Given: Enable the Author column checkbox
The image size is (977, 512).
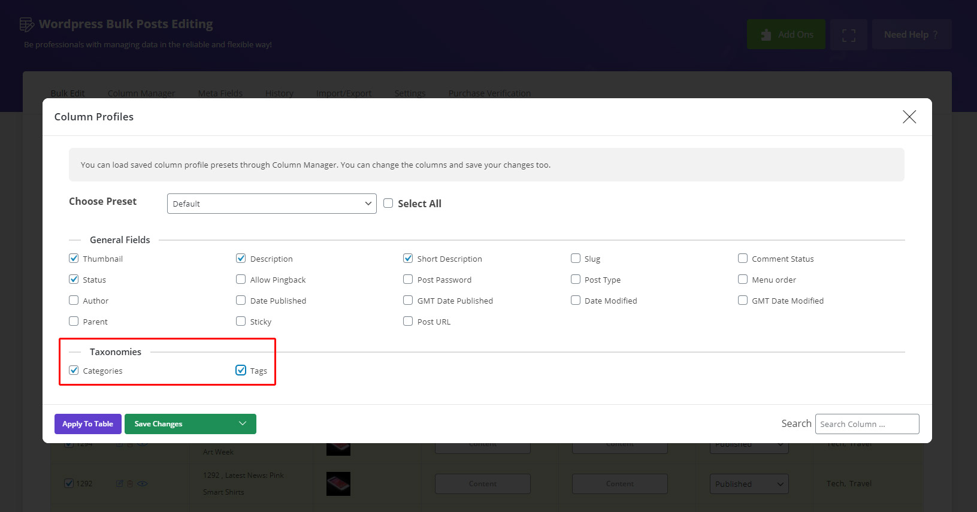Looking at the screenshot, I should click(x=74, y=300).
